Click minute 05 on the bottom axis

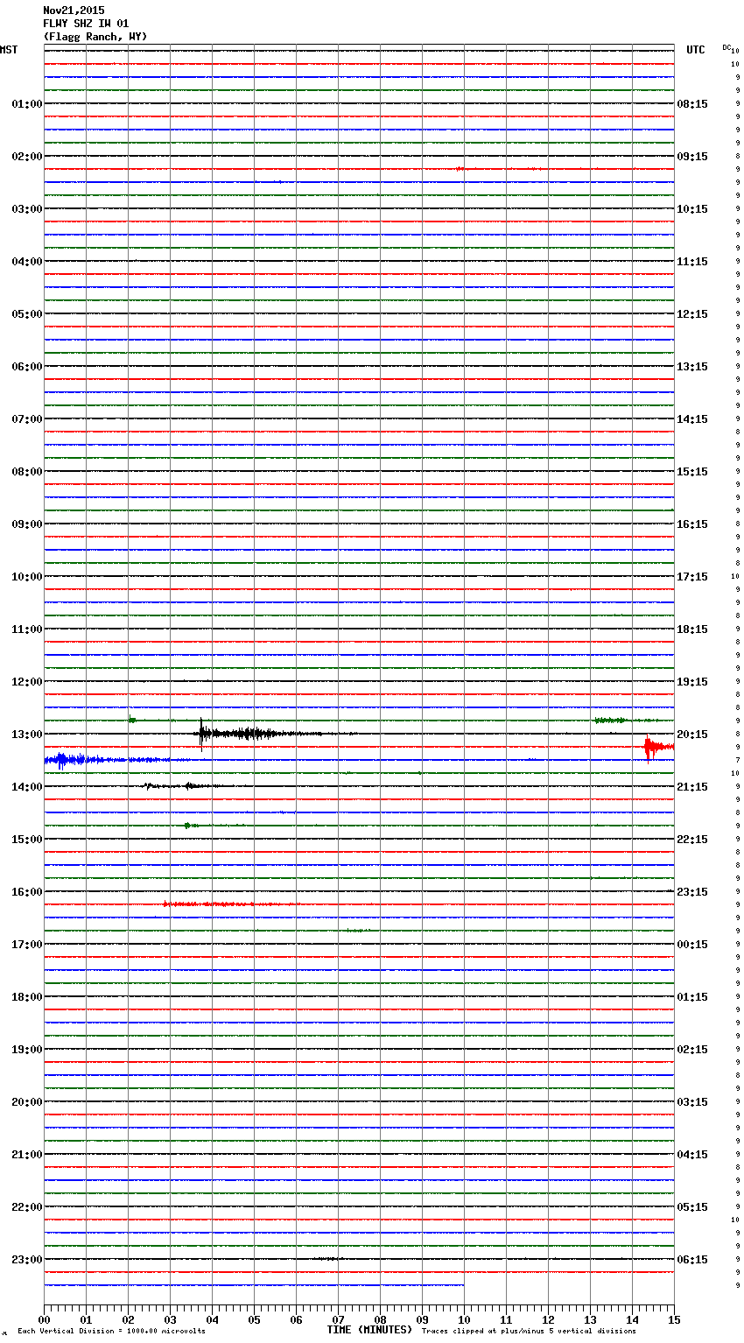pos(254,1319)
